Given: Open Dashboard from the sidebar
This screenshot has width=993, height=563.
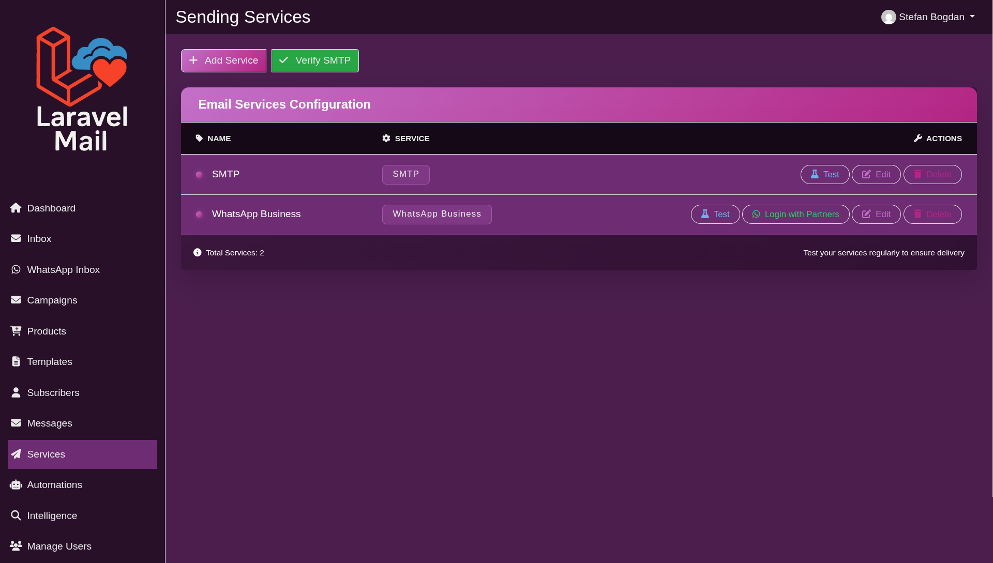Looking at the screenshot, I should [82, 208].
